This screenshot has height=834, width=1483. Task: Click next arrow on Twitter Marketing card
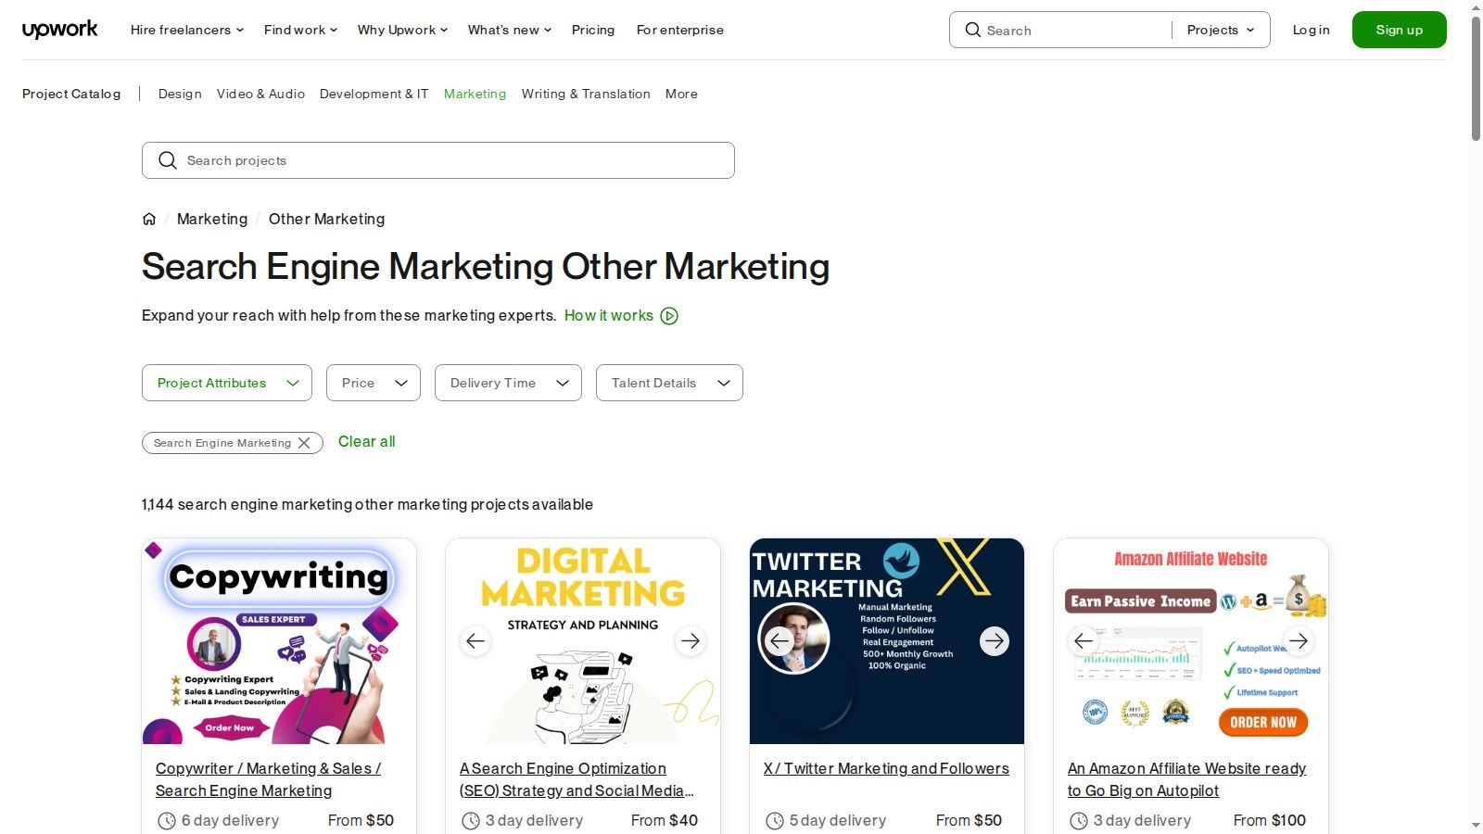pyautogui.click(x=995, y=640)
